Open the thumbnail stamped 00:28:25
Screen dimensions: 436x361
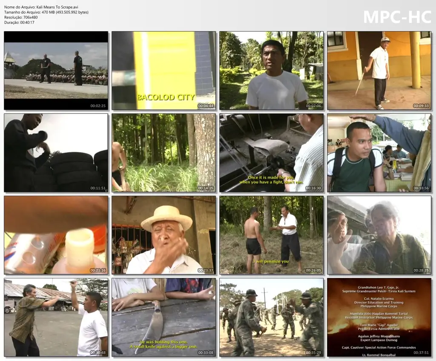pos(379,235)
